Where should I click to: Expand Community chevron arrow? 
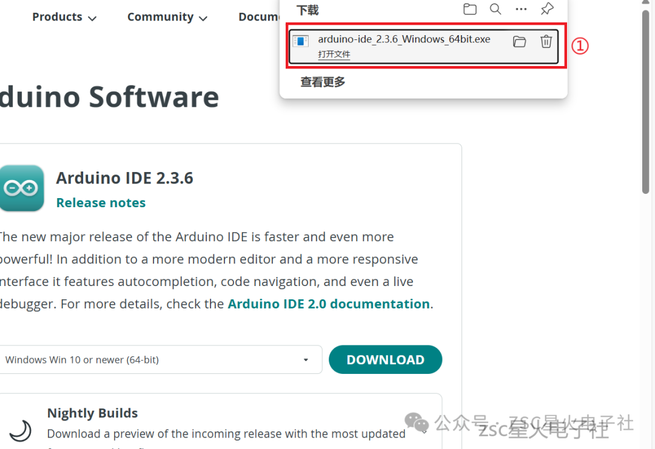pyautogui.click(x=203, y=18)
